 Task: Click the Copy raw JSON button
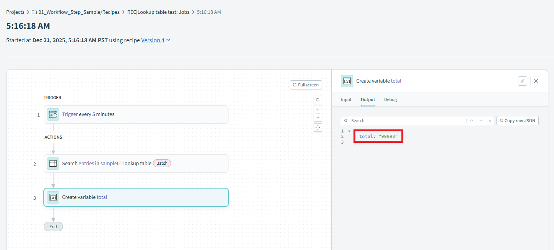pos(518,121)
